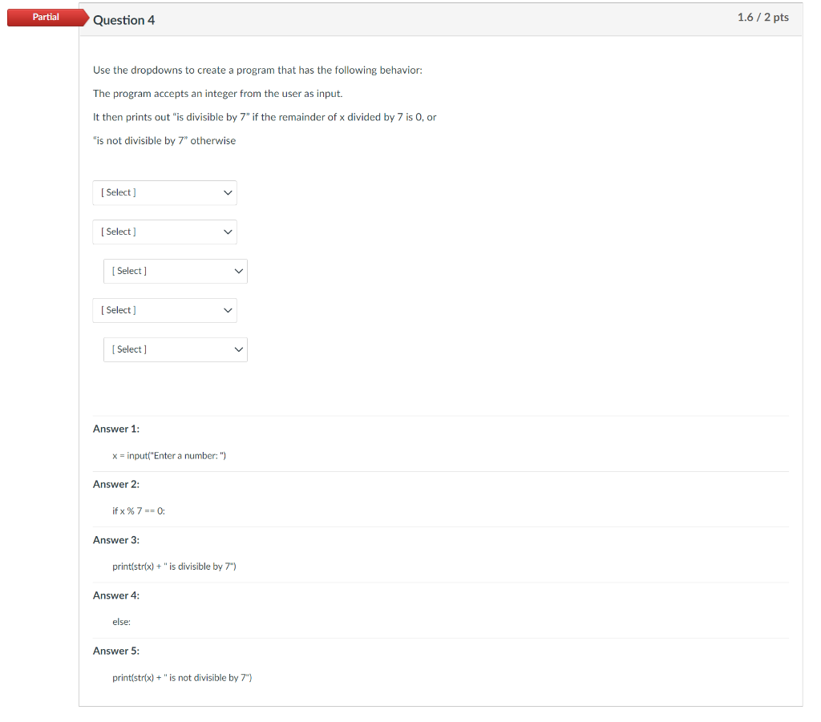This screenshot has width=821, height=722.
Task: Click the Answer 4 label
Action: pos(116,595)
